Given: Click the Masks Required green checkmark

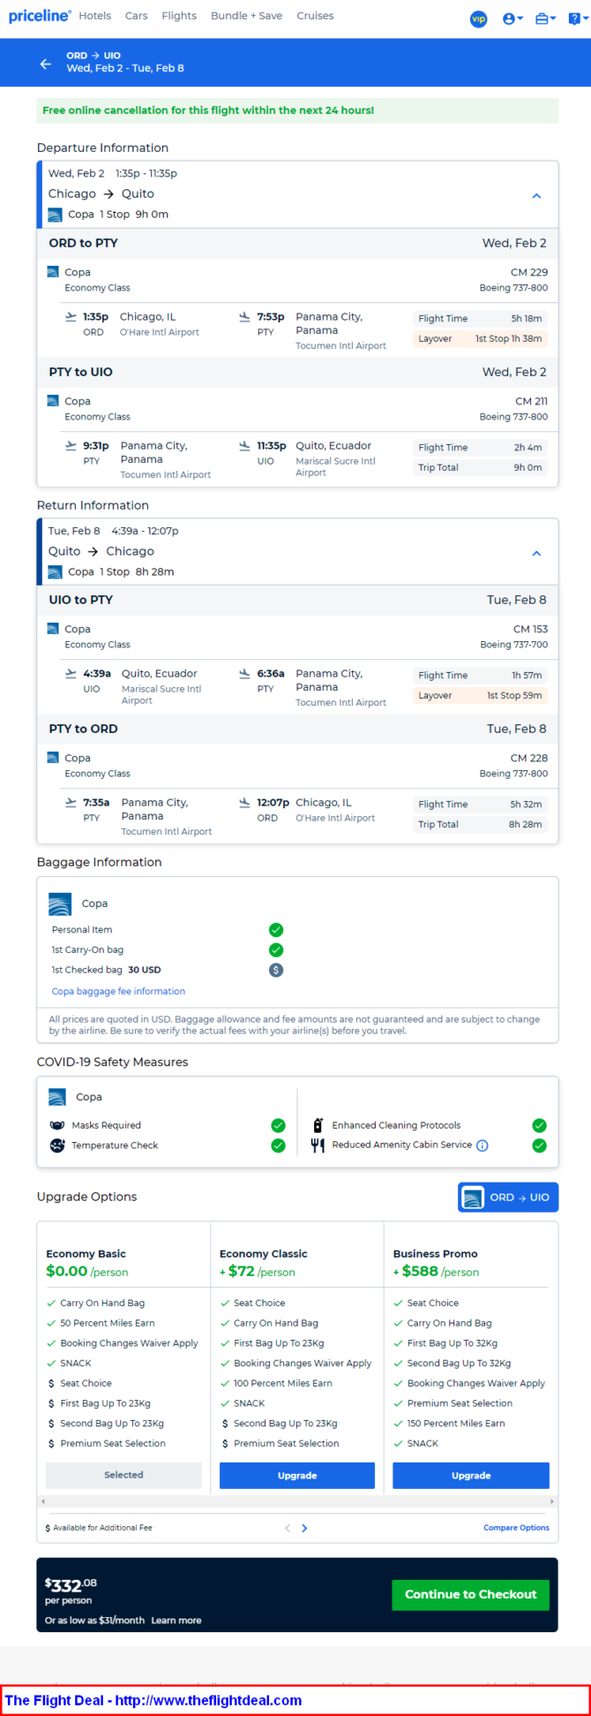Looking at the screenshot, I should (x=278, y=1125).
